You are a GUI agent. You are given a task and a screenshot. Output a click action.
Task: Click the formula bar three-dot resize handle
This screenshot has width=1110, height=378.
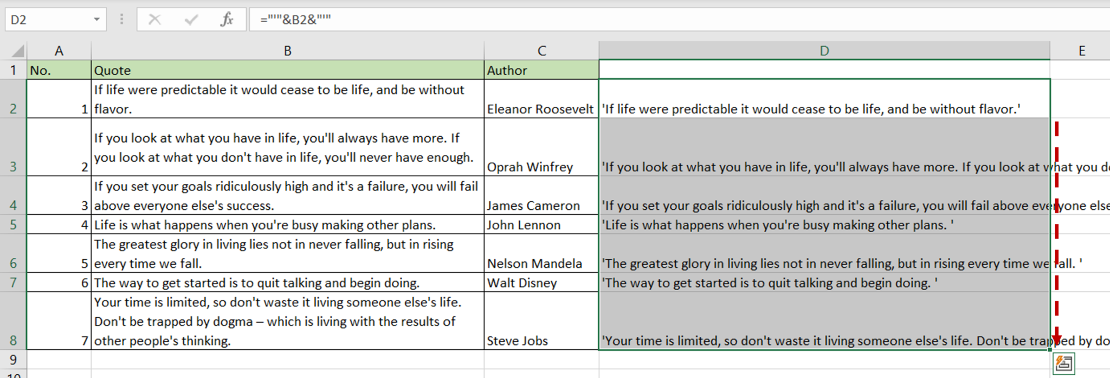121,20
